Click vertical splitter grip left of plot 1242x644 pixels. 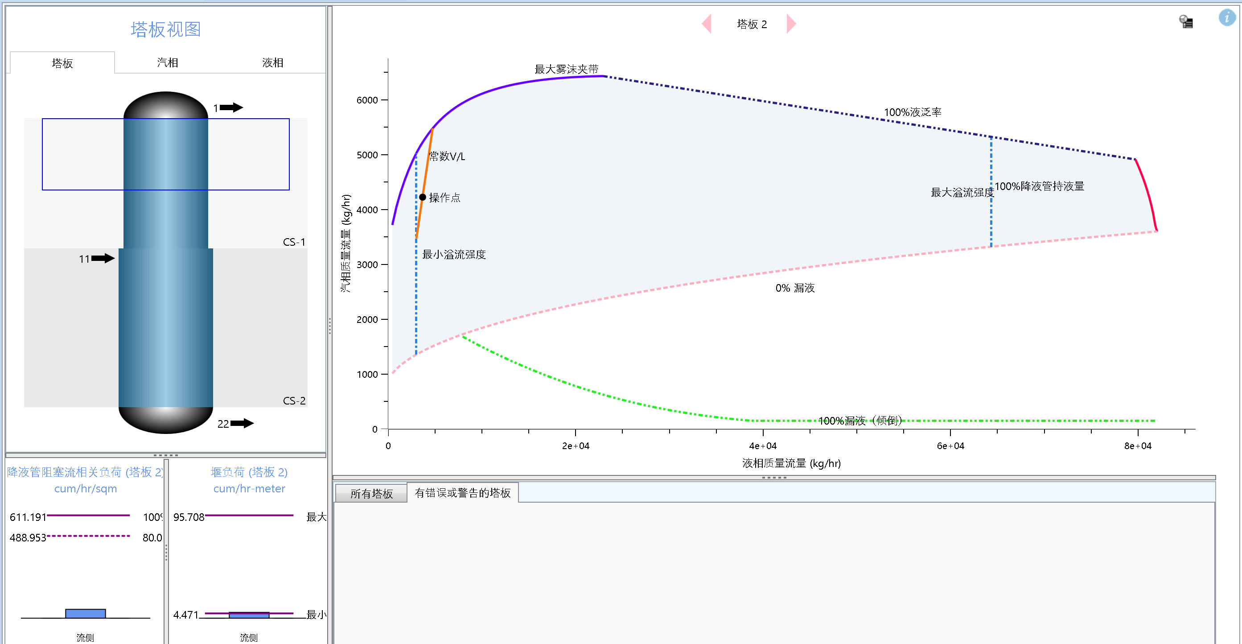click(x=330, y=326)
